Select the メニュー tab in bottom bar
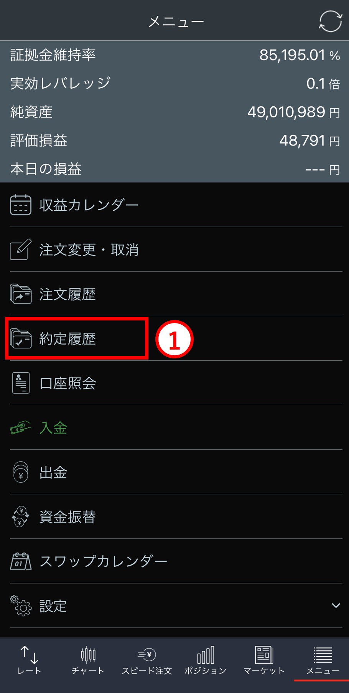This screenshot has height=693, width=349. tap(323, 660)
